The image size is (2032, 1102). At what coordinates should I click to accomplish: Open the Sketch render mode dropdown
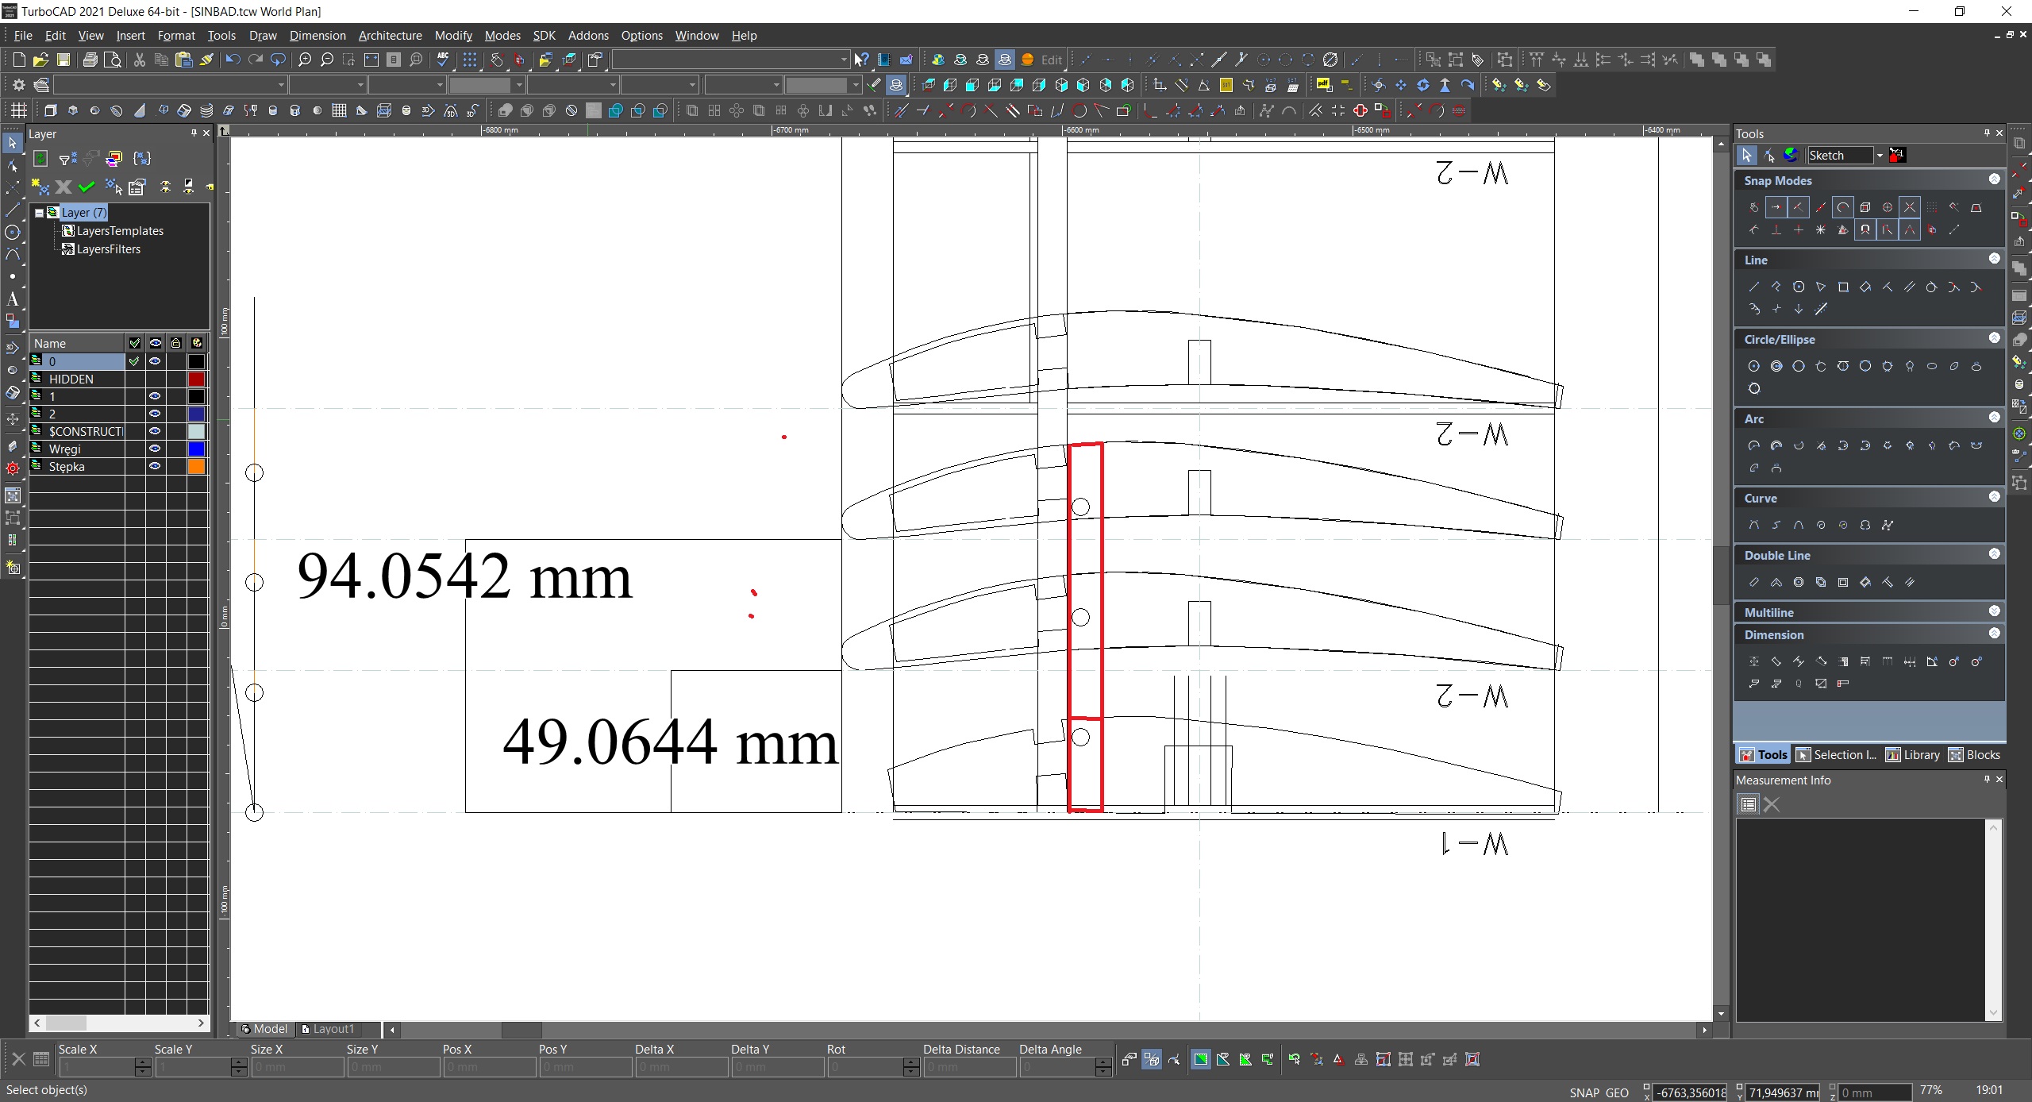tap(1879, 156)
